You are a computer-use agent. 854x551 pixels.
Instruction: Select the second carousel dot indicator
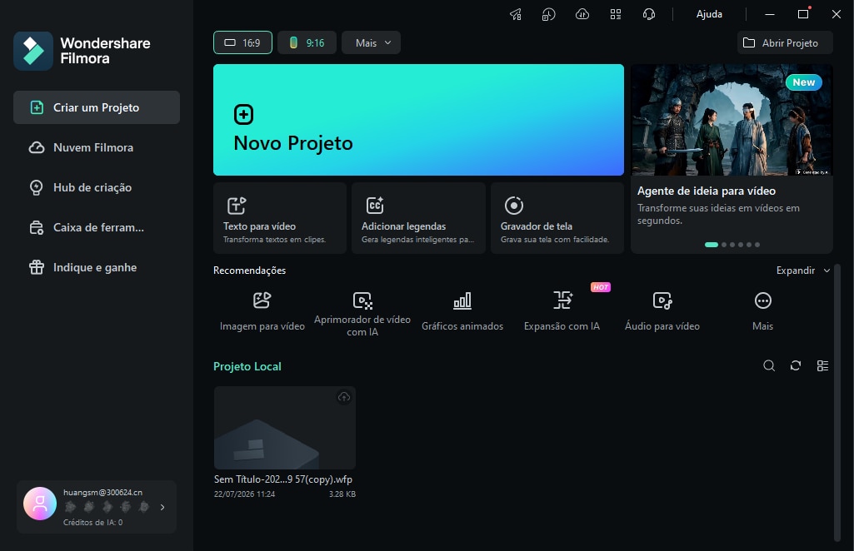(724, 245)
